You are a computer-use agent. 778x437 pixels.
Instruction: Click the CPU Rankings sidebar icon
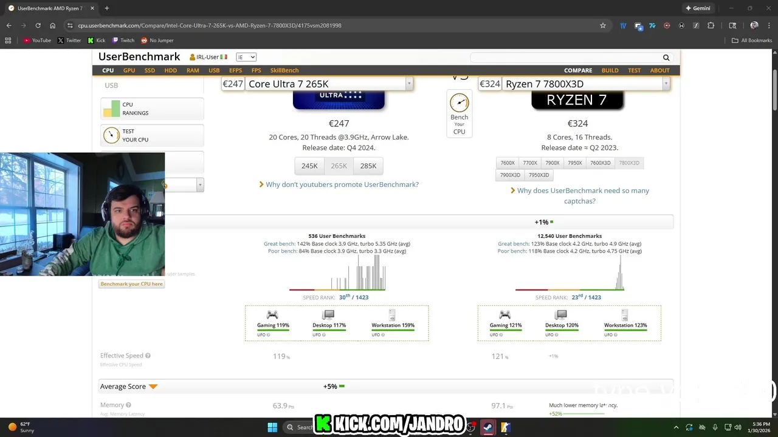pos(111,109)
